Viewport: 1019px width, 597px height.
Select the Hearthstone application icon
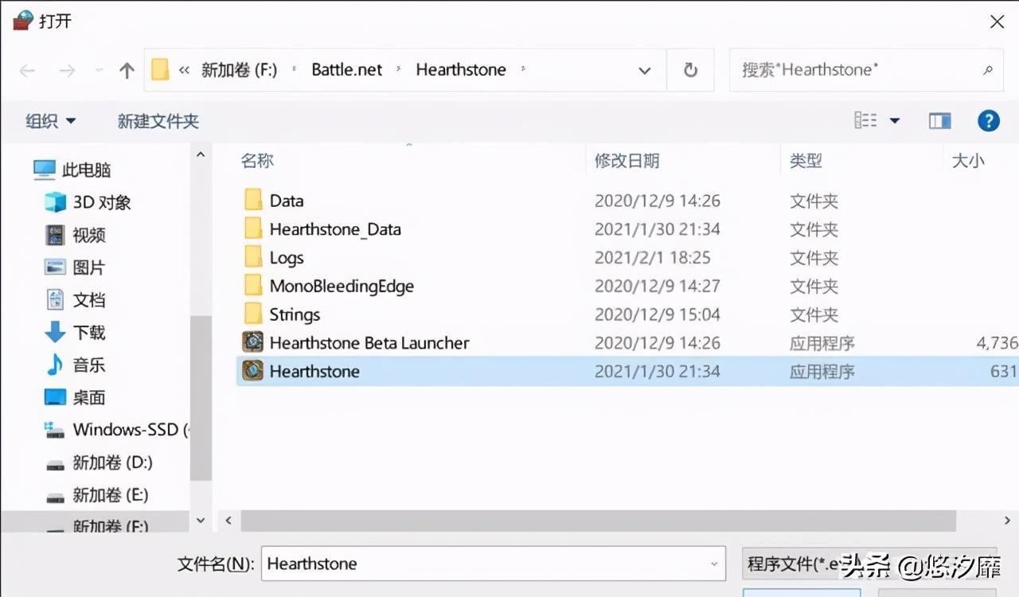coord(253,371)
